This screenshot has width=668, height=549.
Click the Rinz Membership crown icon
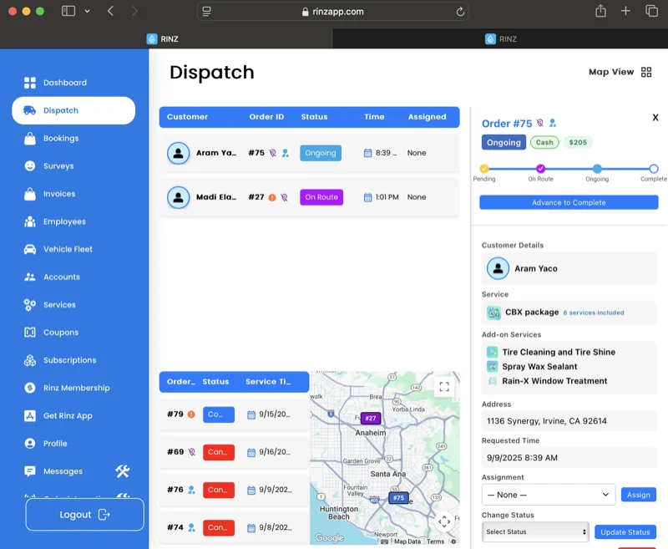[x=30, y=388]
